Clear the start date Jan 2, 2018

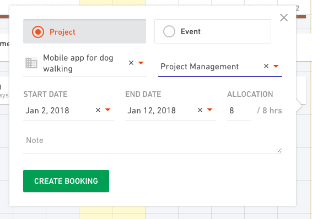[98, 110]
